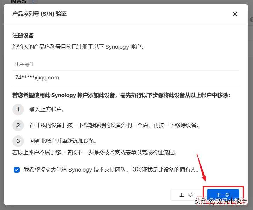Click the dialog title 产品序列号 (S/N) 验证
Image resolution: width=253 pixels, height=210 pixels.
coord(39,14)
